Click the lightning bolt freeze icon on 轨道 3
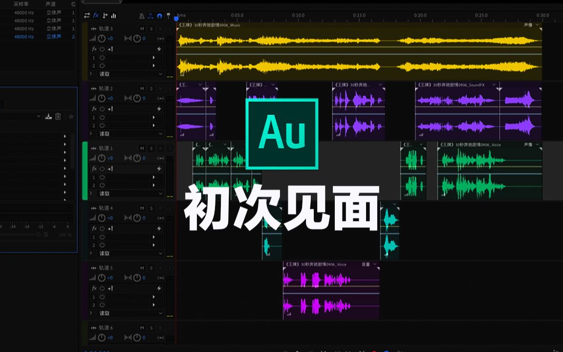Viewport: 563px width, 352px height. 160,49
